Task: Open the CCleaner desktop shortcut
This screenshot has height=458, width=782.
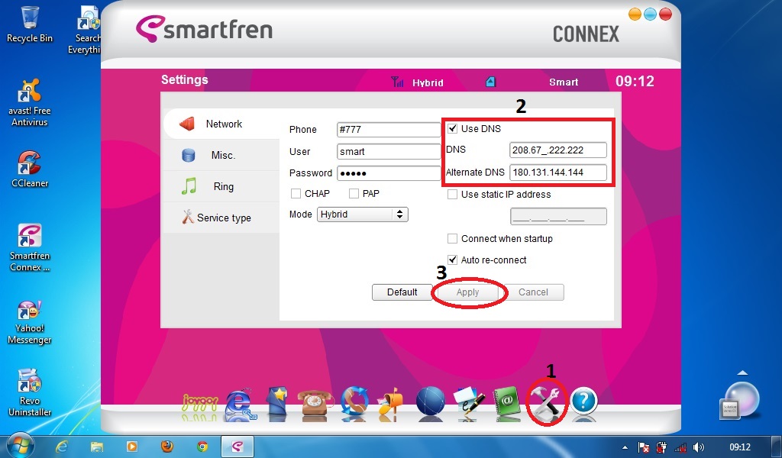Action: coord(30,169)
